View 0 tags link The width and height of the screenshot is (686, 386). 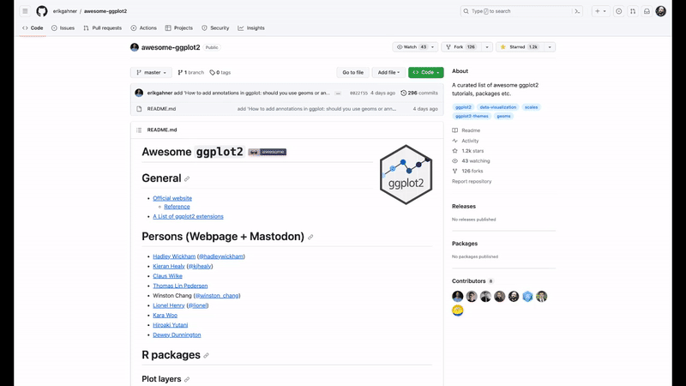(x=220, y=73)
